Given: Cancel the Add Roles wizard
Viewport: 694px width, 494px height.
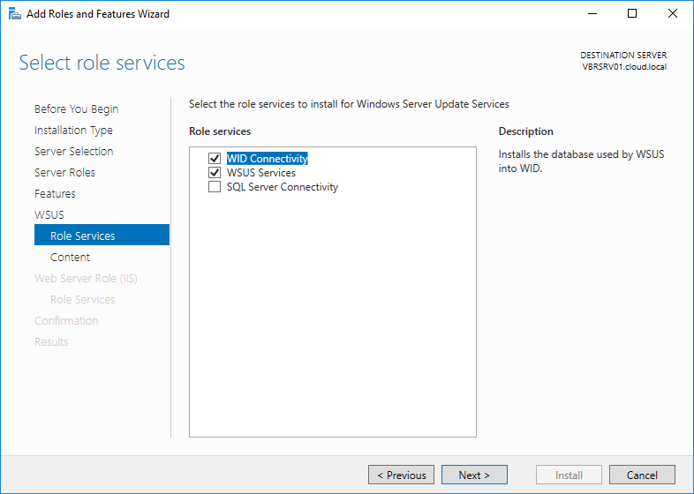Looking at the screenshot, I should (642, 475).
